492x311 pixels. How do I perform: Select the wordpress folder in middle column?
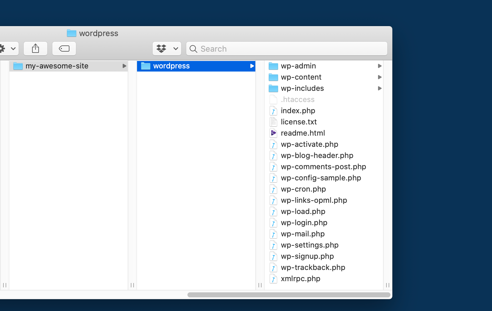171,66
